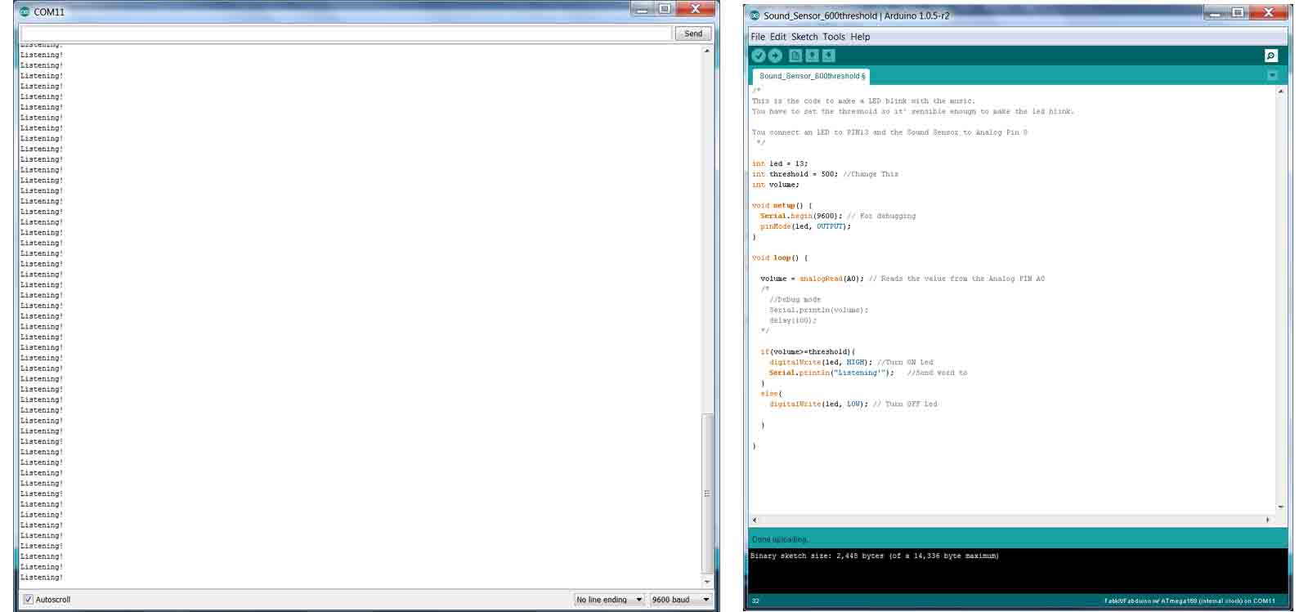
Task: Click the 'else{' line in the editor
Action: (x=771, y=394)
